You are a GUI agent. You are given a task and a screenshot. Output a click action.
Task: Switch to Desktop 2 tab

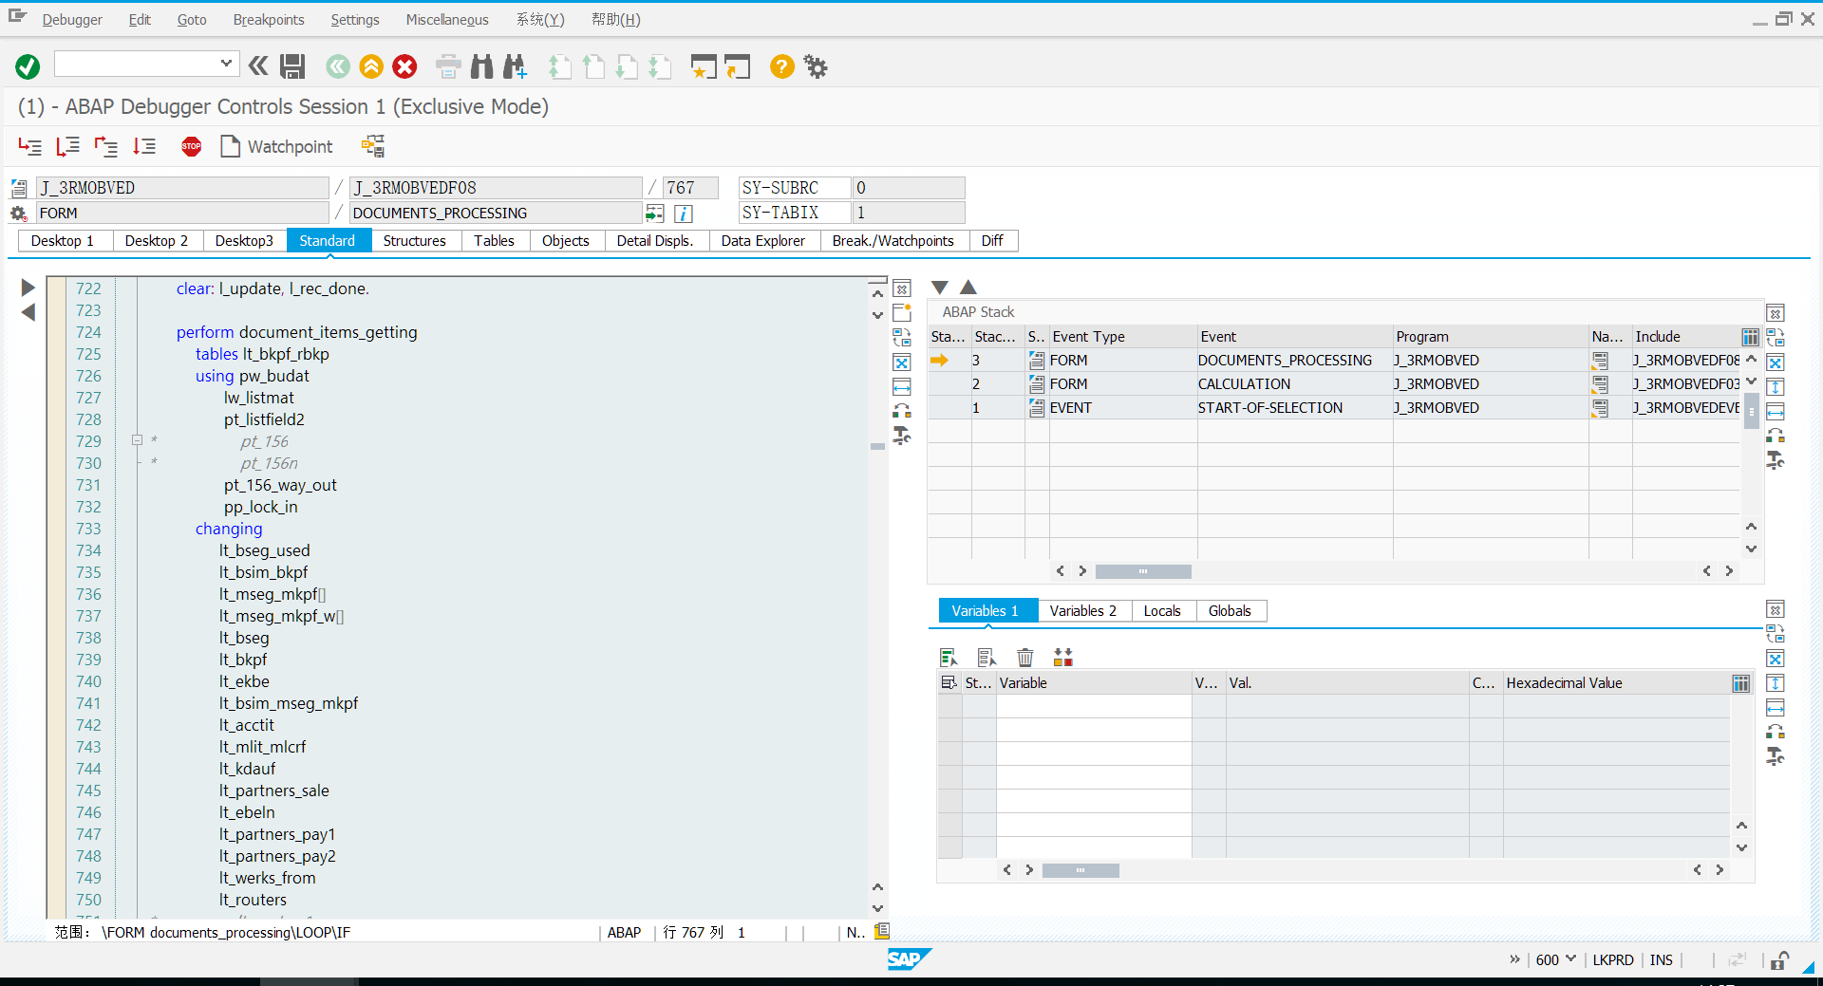click(x=157, y=241)
